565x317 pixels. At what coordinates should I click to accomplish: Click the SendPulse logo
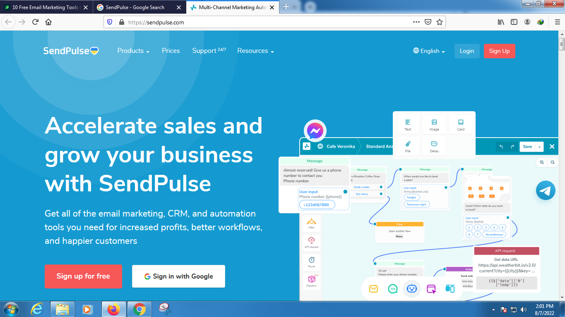click(x=71, y=51)
